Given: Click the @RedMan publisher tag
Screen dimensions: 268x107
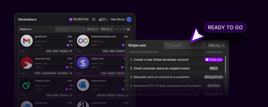Looking at the screenshot, I should click(214, 86).
